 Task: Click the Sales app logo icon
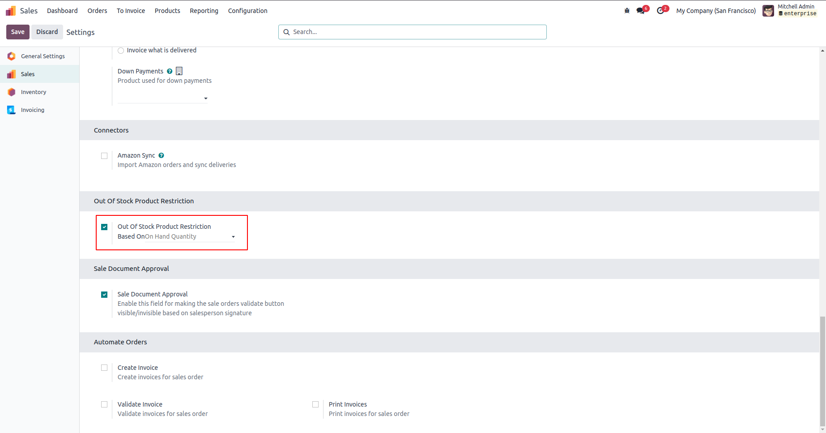pos(11,11)
